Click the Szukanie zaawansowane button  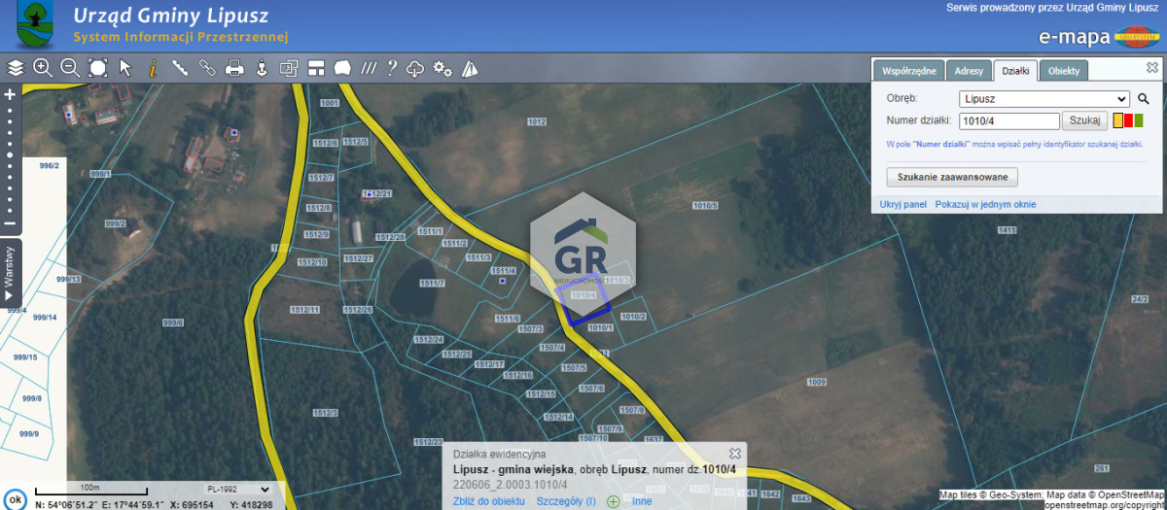point(952,177)
